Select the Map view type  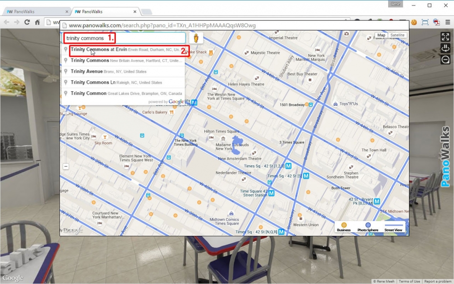coord(381,35)
